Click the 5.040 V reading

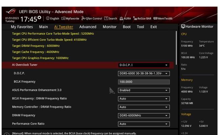pos(203,126)
